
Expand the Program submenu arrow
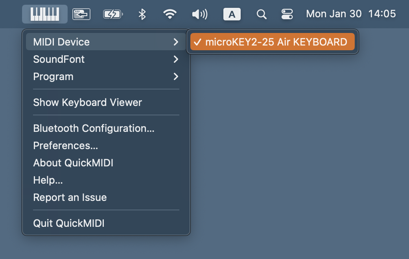coord(176,77)
